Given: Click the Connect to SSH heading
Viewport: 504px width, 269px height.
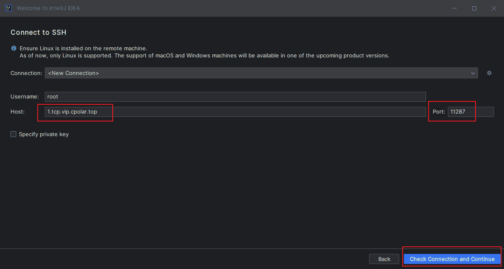Looking at the screenshot, I should click(38, 32).
